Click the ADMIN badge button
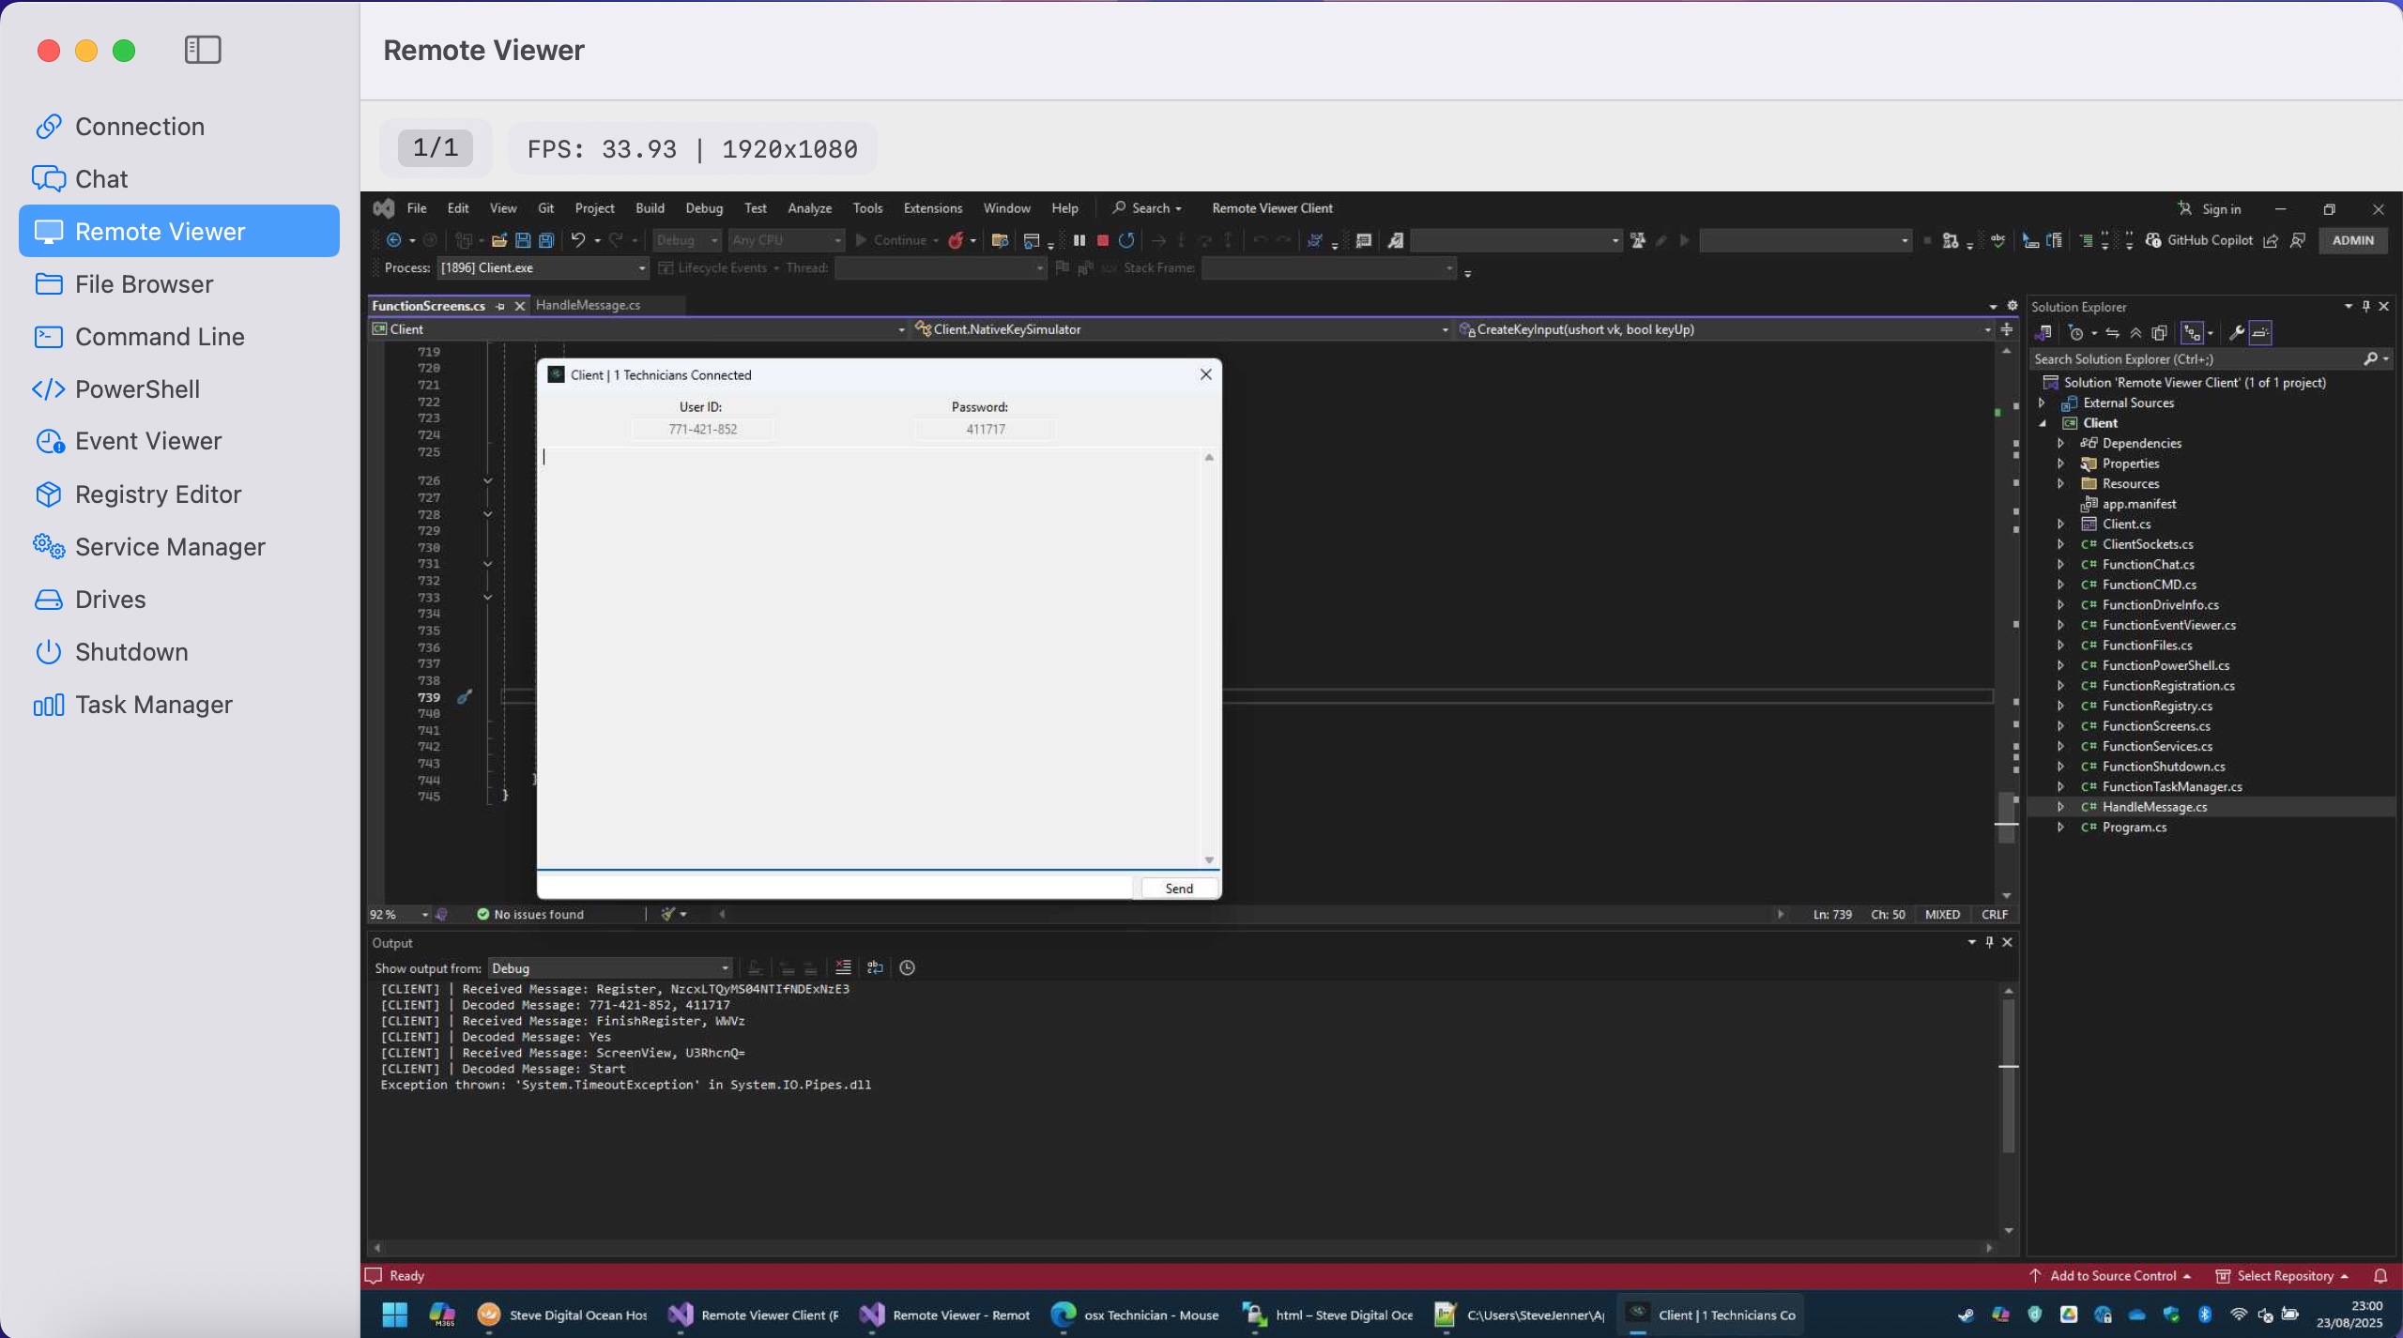This screenshot has height=1338, width=2403. pyautogui.click(x=2353, y=241)
